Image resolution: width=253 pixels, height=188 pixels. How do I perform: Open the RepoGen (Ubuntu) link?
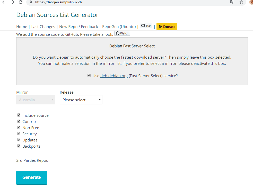[119, 26]
